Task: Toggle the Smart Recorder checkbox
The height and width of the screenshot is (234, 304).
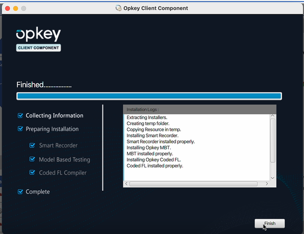Action: [x=32, y=145]
